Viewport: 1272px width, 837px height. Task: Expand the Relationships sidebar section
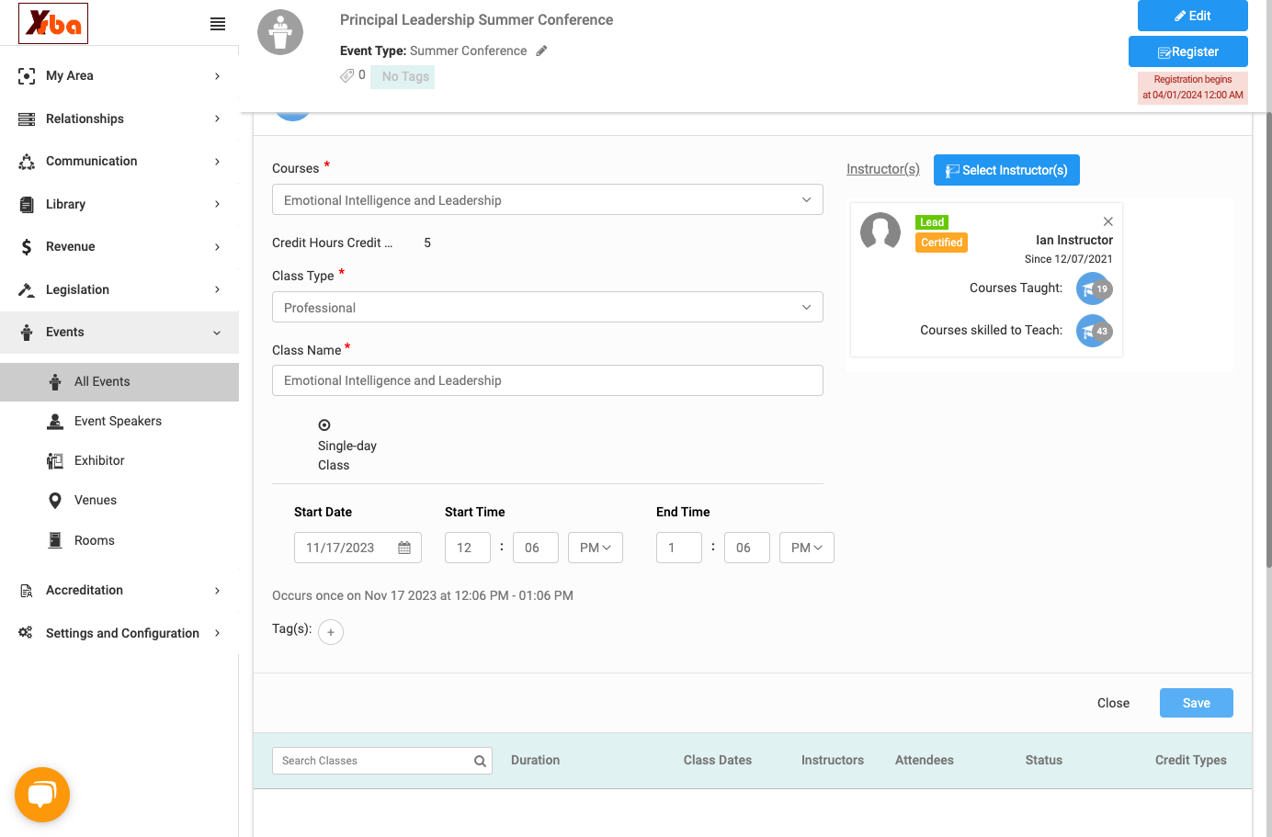point(119,119)
